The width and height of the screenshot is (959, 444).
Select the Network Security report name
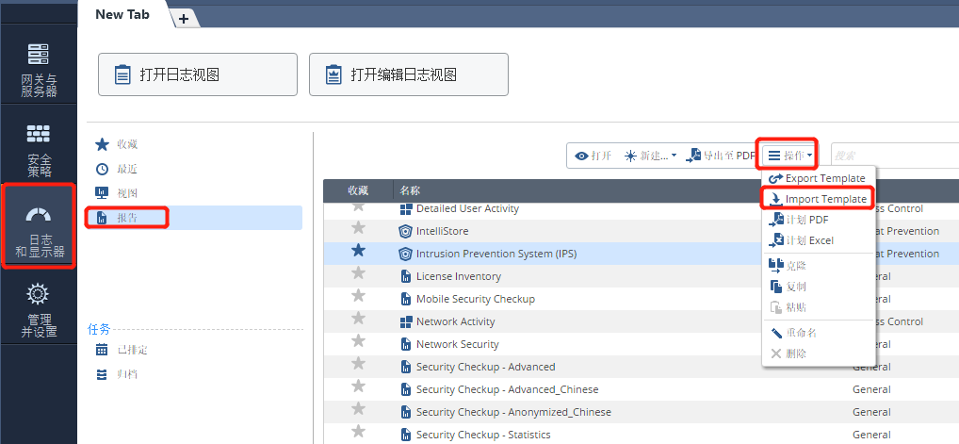[458, 344]
